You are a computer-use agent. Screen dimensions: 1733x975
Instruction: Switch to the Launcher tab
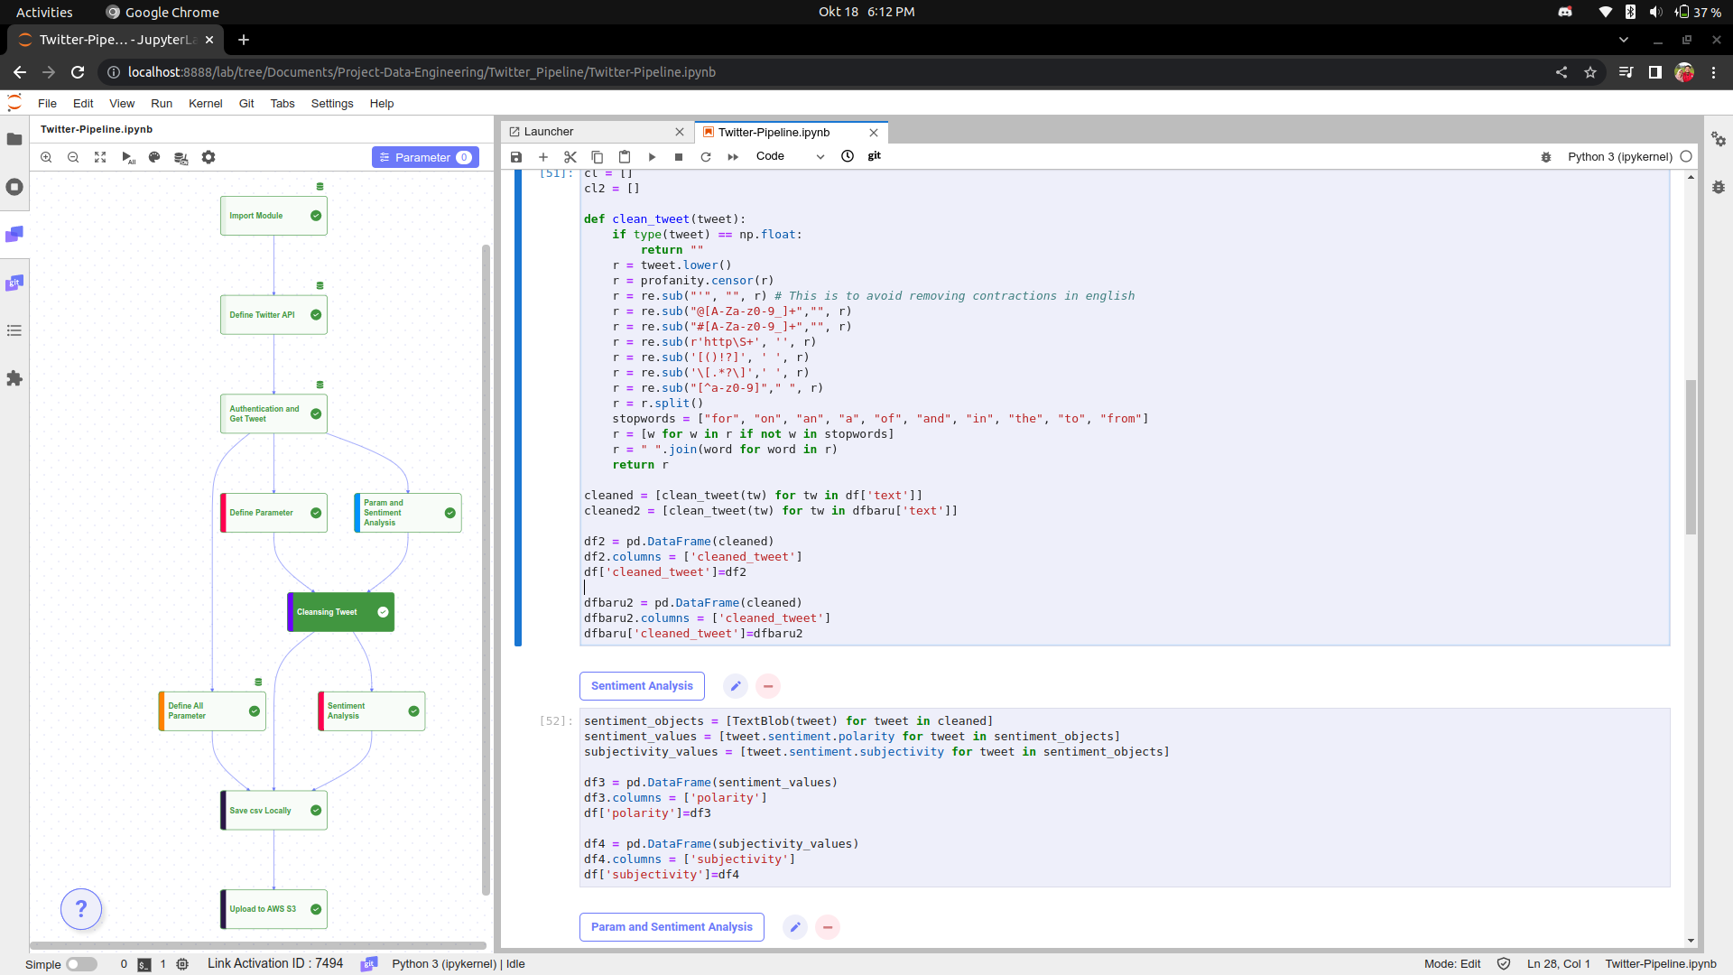tap(549, 132)
